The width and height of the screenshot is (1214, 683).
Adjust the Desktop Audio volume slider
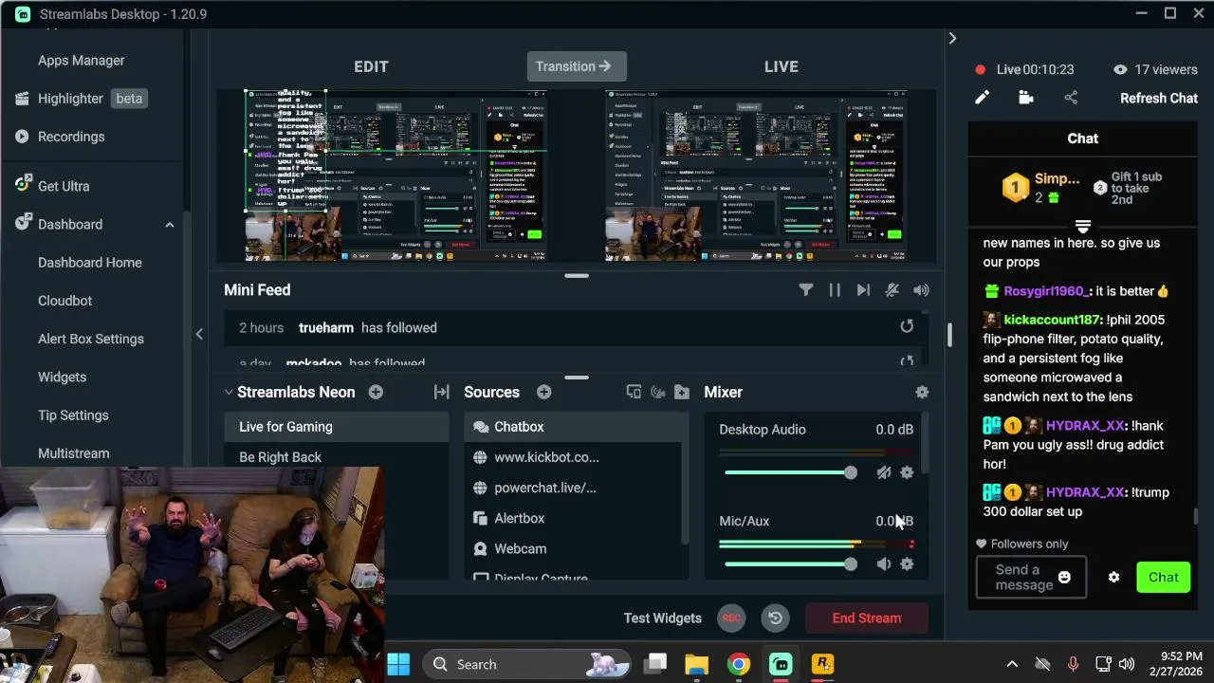coord(791,472)
